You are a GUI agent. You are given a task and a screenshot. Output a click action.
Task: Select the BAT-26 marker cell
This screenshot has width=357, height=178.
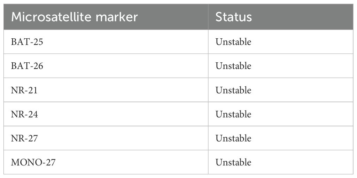[27, 66]
